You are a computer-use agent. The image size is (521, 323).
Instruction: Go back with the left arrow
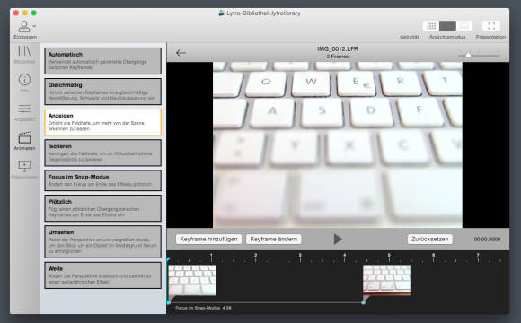point(181,53)
